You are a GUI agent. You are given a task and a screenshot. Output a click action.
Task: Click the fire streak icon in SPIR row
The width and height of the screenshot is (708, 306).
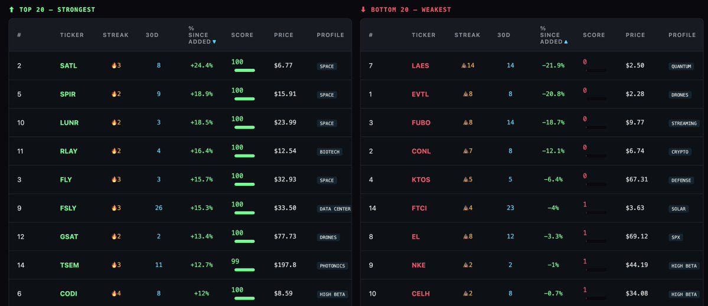114,94
